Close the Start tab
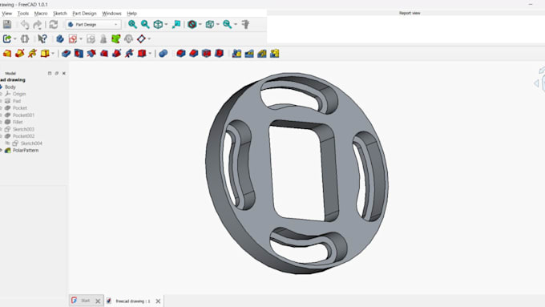This screenshot has height=307, width=545. coord(98,301)
